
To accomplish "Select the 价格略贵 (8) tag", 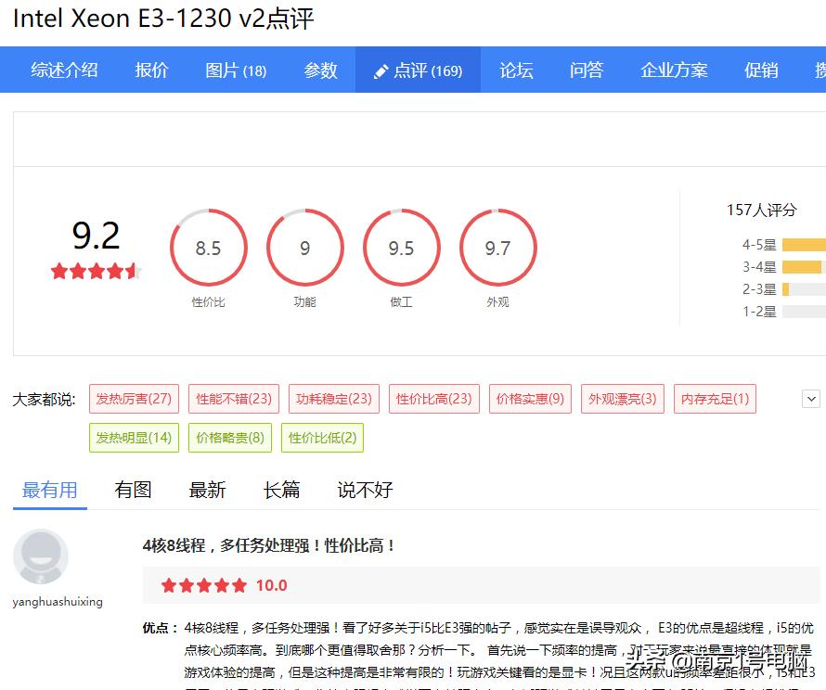I will pos(229,436).
